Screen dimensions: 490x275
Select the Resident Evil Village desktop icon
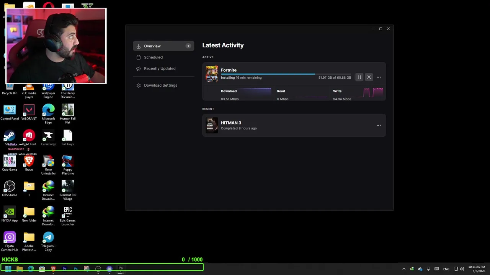tap(68, 191)
